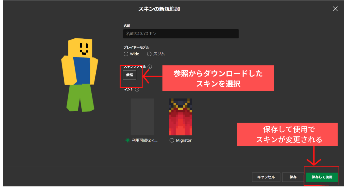346x190 pixels.
Task: Click the 保存 button
Action: 293,177
